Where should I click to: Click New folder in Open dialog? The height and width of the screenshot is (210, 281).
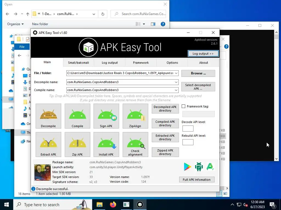click(x=40, y=24)
